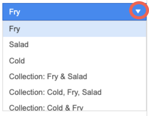This screenshot has width=149, height=116.
Task: Select Collection: Fry & Salad
Action: coord(74,76)
